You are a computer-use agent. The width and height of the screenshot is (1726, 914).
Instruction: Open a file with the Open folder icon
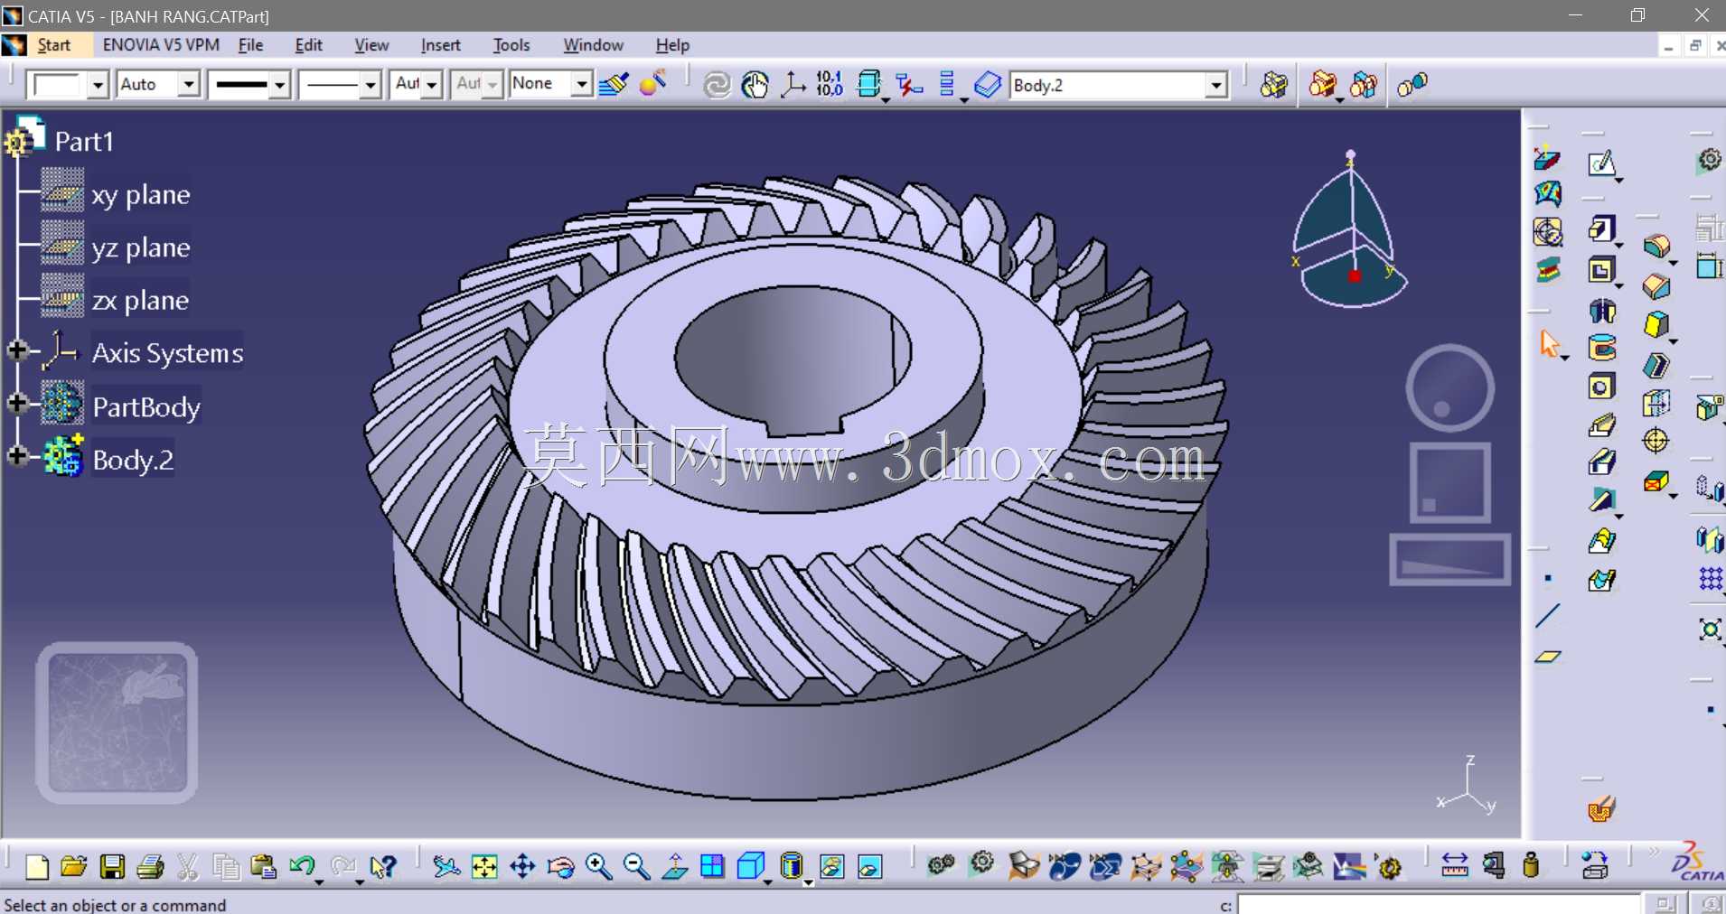point(74,867)
